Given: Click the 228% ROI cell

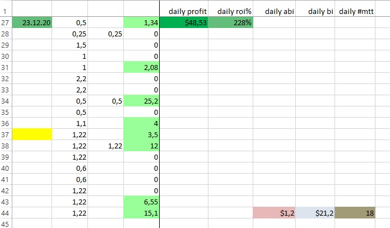Looking at the screenshot, I should 230,22.
